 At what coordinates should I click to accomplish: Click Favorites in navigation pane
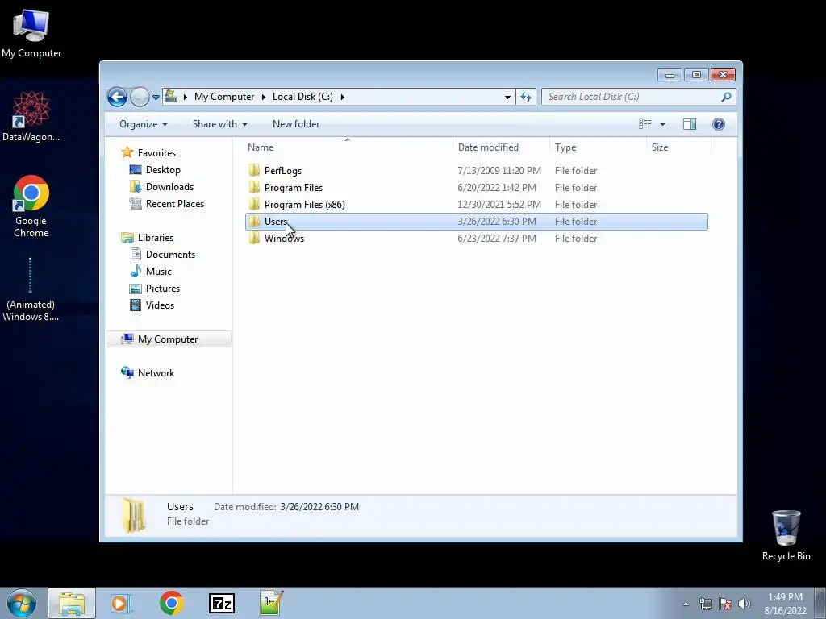click(156, 153)
